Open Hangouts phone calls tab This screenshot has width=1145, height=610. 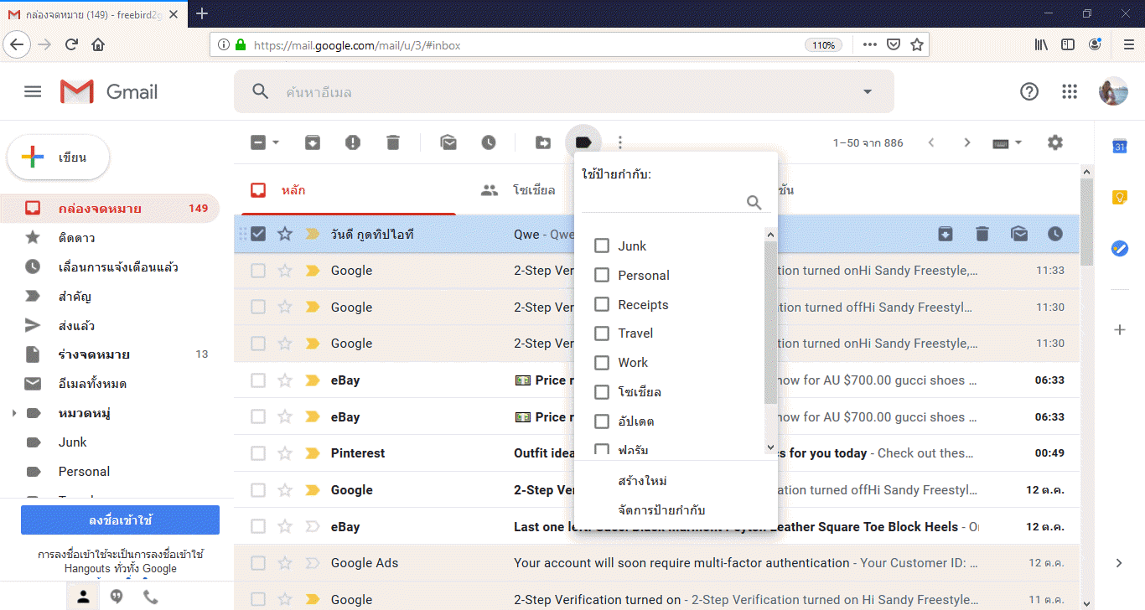151,597
